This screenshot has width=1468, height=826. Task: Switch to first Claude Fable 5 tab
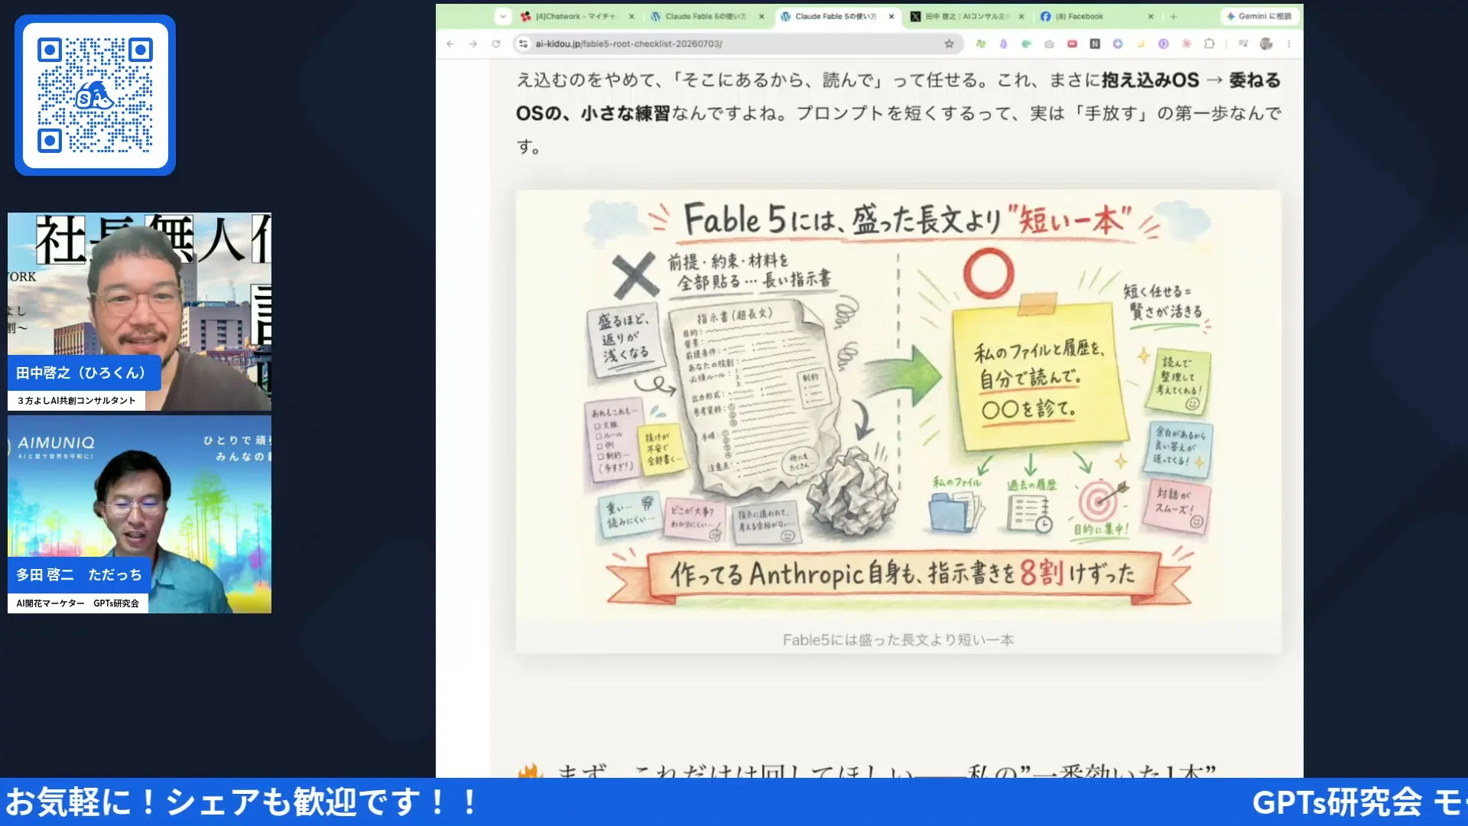coord(707,16)
